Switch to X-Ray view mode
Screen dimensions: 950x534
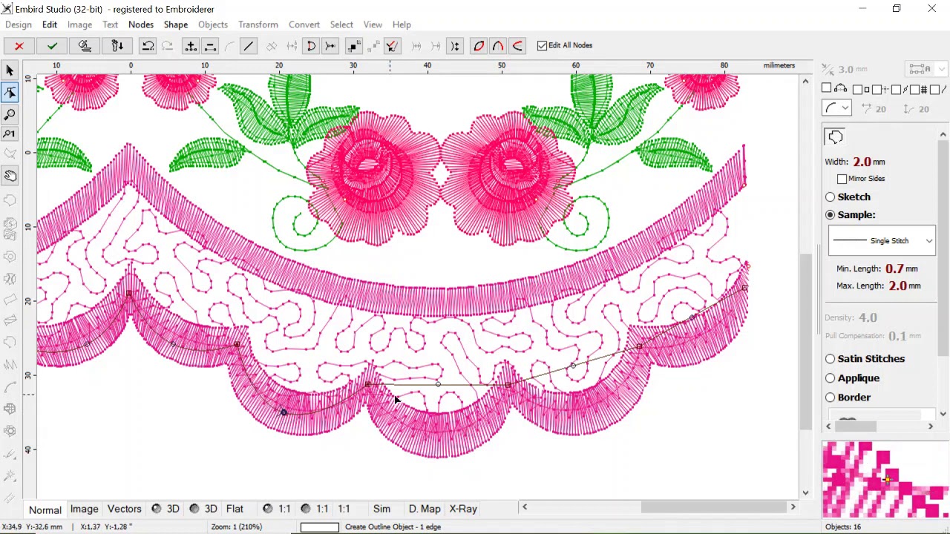(462, 509)
